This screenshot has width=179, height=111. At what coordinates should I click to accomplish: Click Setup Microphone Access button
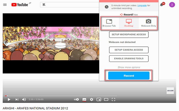(129, 34)
